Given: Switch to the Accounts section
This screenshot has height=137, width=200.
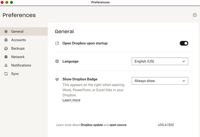Looking at the screenshot, I should (x=18, y=40).
